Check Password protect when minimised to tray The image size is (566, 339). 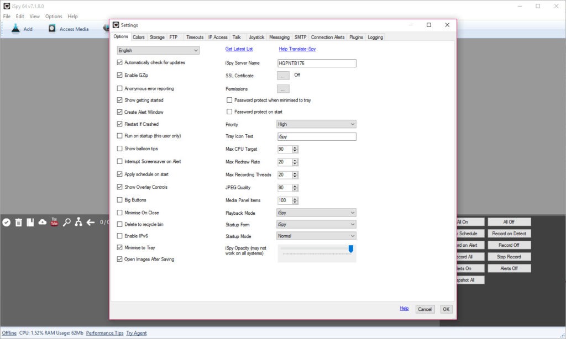[x=229, y=100]
